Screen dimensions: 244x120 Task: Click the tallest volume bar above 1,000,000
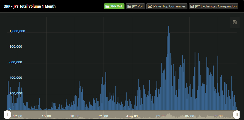click(x=169, y=68)
